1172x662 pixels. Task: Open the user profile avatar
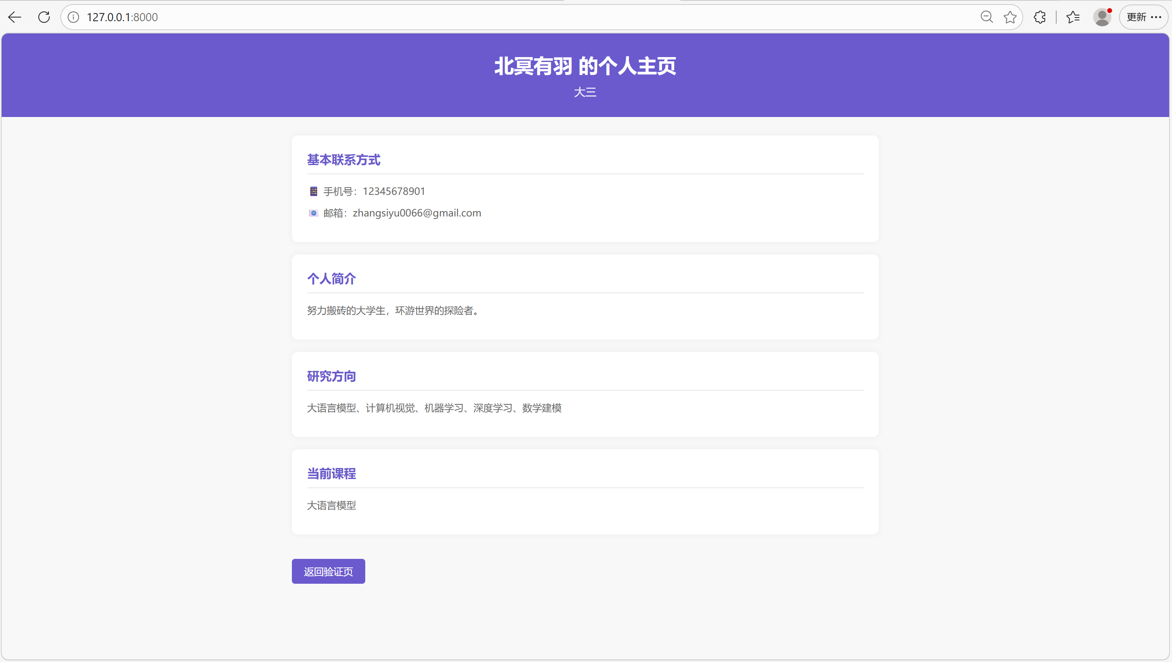(x=1102, y=17)
